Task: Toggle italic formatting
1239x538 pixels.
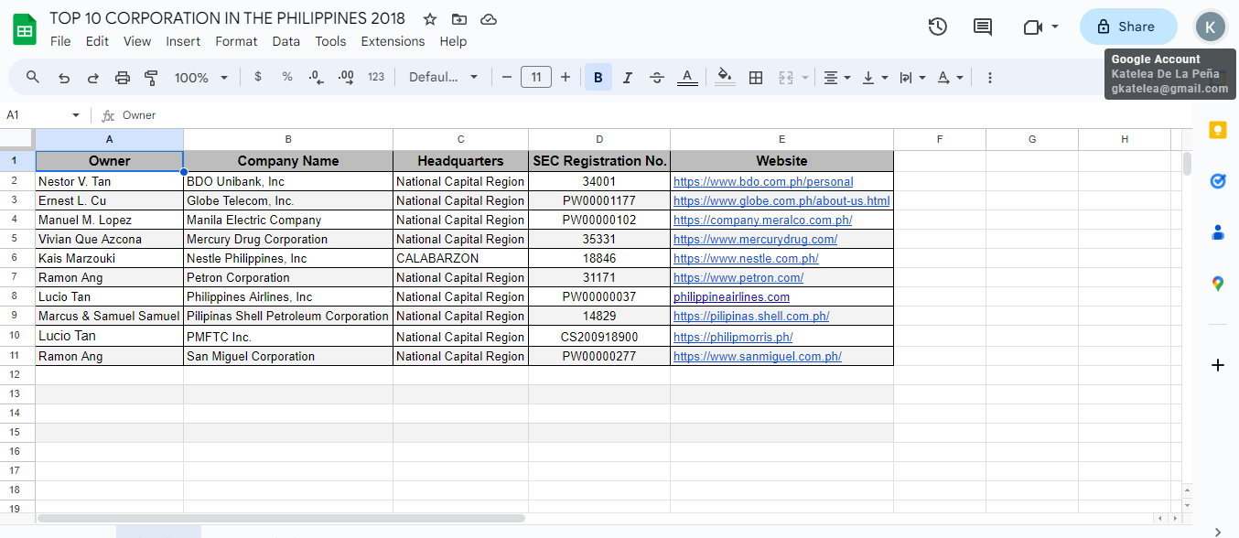Action: pos(628,78)
